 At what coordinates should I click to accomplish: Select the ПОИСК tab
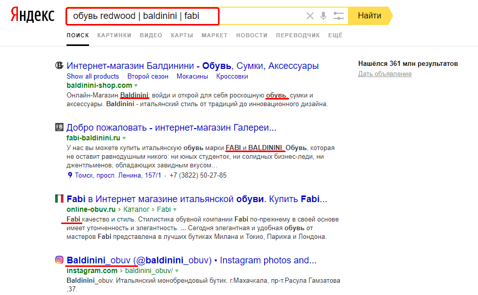[78, 35]
